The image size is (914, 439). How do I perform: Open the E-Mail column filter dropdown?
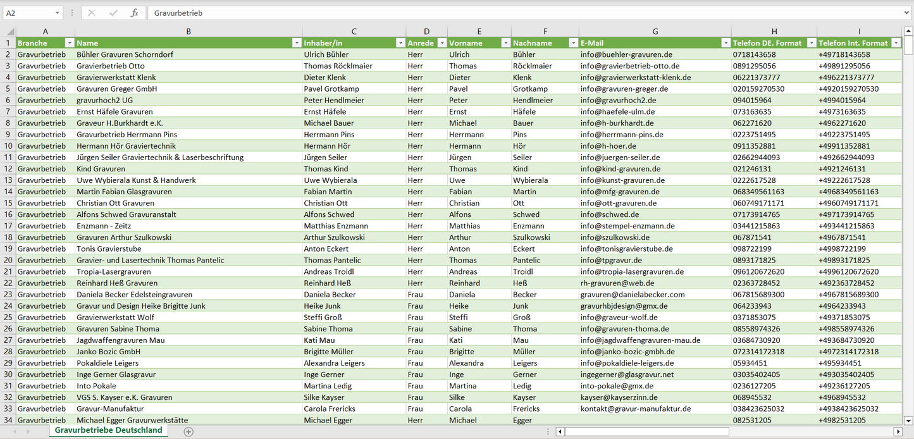pyautogui.click(x=725, y=43)
